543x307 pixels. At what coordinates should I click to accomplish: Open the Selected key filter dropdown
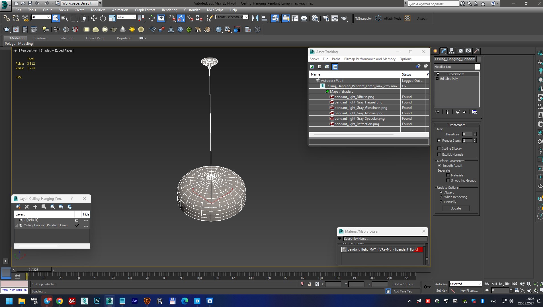[x=466, y=284]
